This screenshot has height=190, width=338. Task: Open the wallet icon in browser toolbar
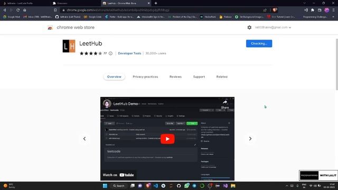pos(320,10)
